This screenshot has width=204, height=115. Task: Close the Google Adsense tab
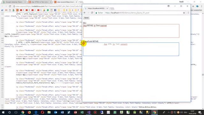click(x=25, y=2)
